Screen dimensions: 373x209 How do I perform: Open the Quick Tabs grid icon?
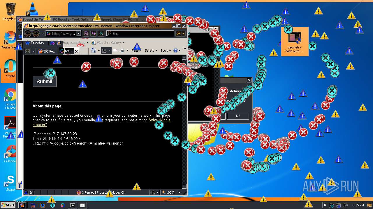pos(28,51)
